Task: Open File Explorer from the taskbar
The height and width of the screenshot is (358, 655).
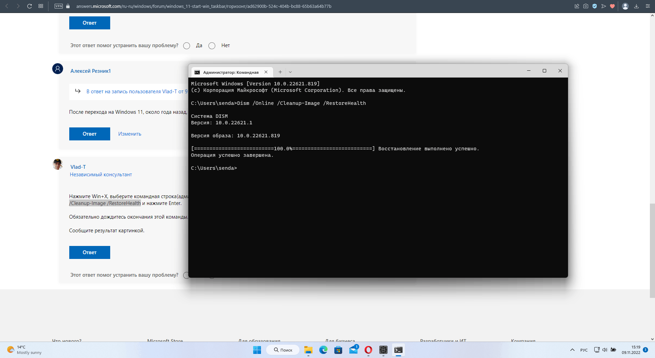Action: [x=308, y=350]
